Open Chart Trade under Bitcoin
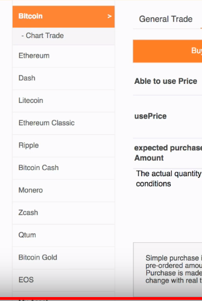The width and height of the screenshot is (202, 301). [64, 36]
